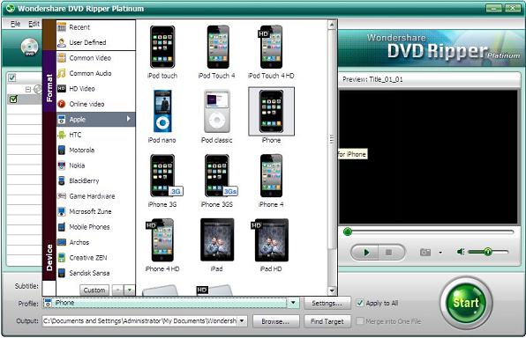The width and height of the screenshot is (526, 338).
Task: Click the Find Target button
Action: click(327, 321)
